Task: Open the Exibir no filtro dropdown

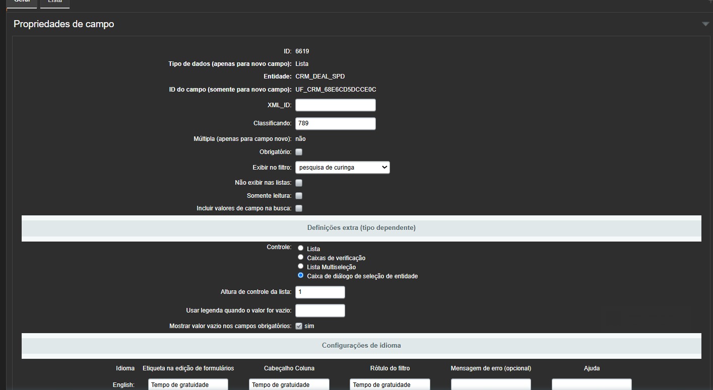Action: click(342, 168)
